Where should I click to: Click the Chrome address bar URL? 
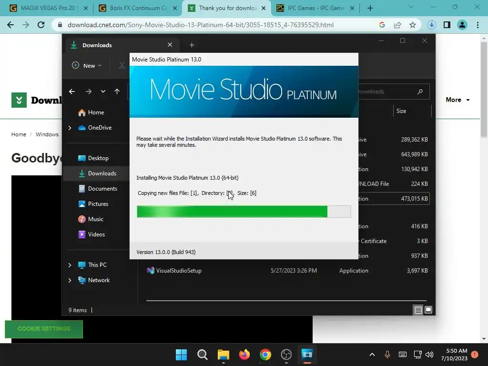coord(201,25)
